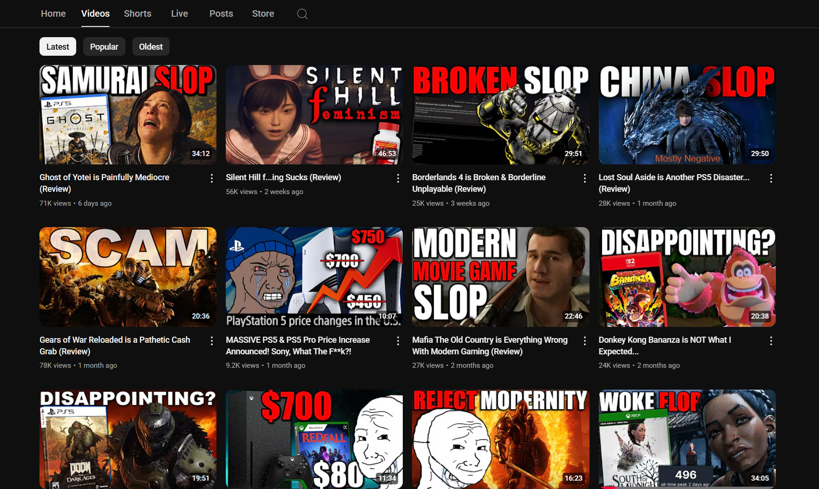Click '71K views • 6 days ago' text
819x489 pixels.
(x=75, y=203)
